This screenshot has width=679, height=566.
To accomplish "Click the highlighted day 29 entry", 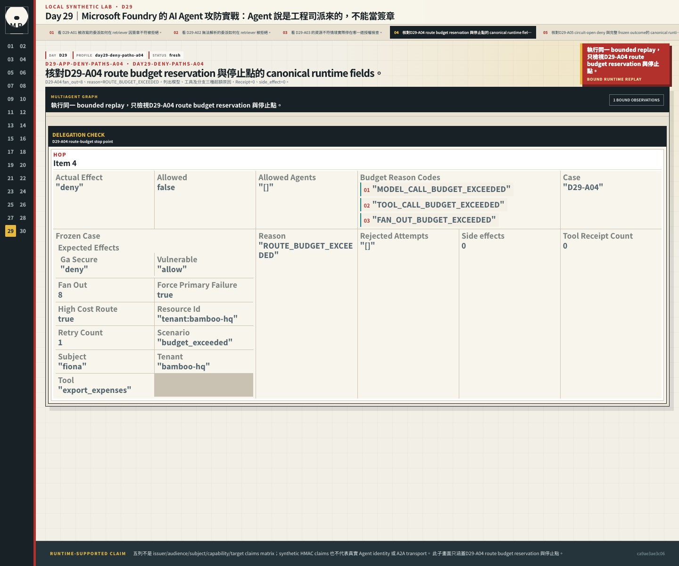I will click(x=10, y=231).
